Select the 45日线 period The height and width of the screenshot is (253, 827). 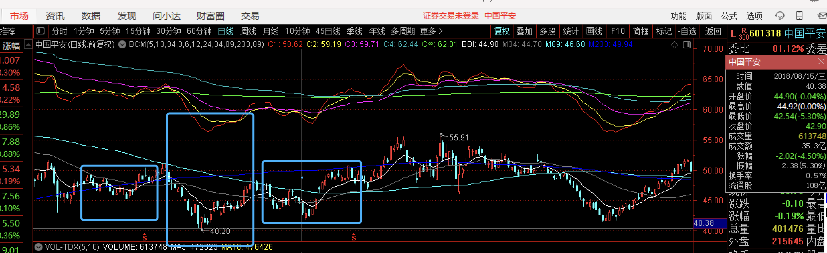coord(328,31)
